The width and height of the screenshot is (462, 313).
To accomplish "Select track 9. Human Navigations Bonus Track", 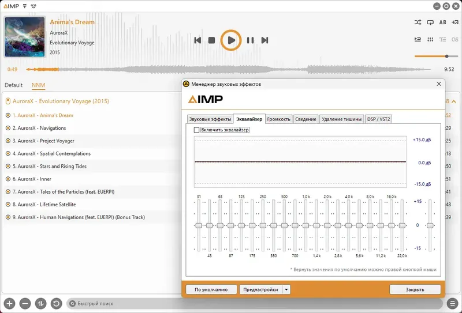I will point(91,217).
